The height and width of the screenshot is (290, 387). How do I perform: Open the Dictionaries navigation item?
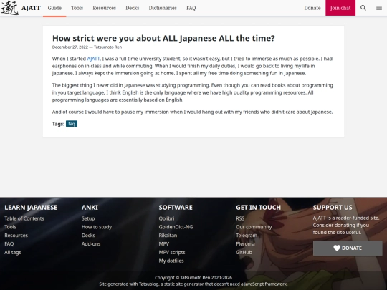tap(163, 8)
